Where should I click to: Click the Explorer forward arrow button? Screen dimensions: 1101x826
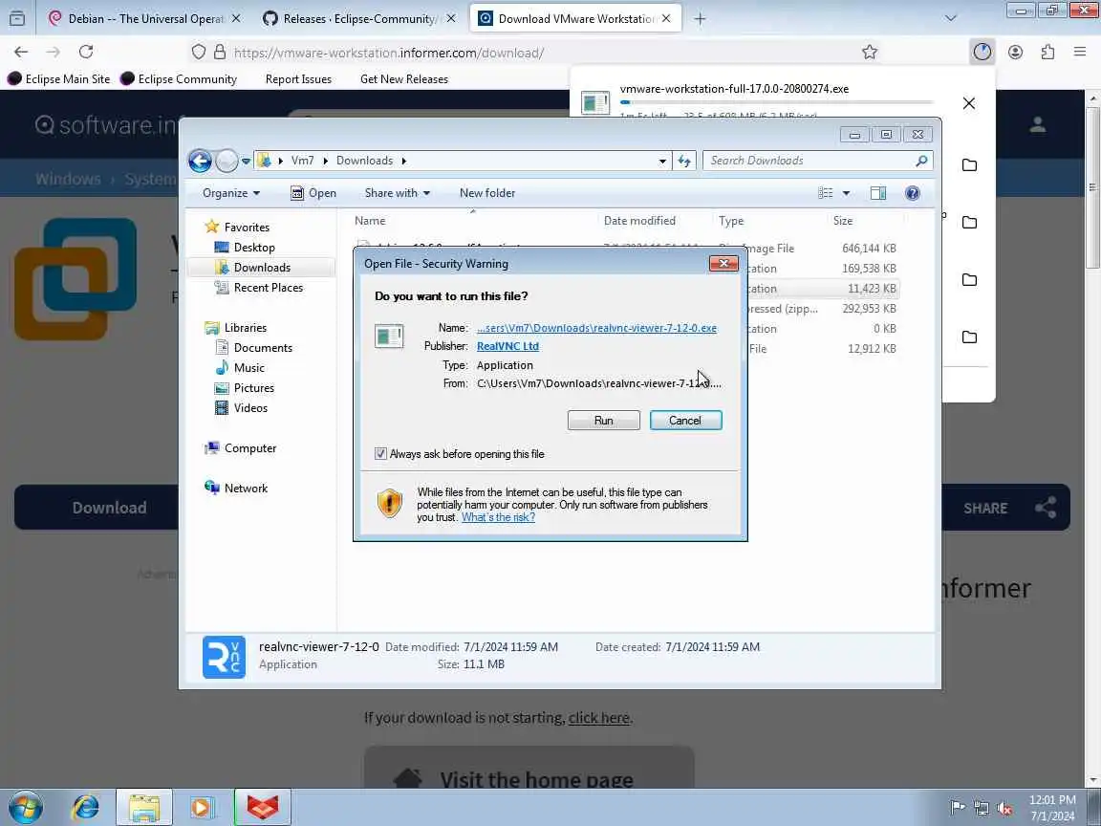click(x=227, y=161)
